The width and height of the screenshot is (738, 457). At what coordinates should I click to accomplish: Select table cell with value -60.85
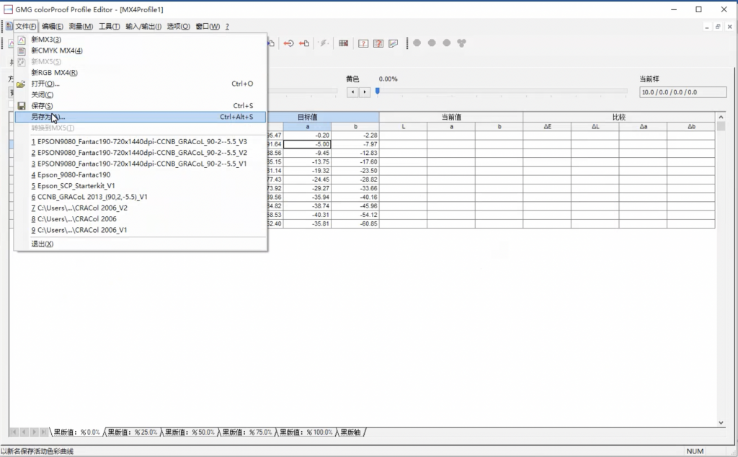355,223
